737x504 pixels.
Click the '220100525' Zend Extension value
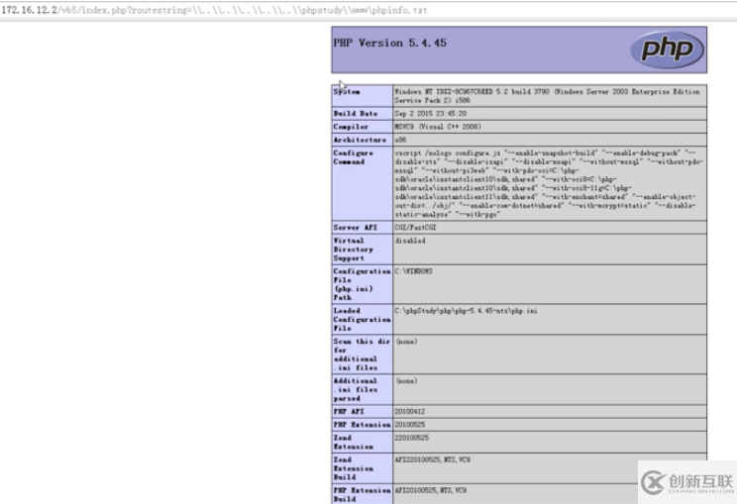pyautogui.click(x=412, y=438)
